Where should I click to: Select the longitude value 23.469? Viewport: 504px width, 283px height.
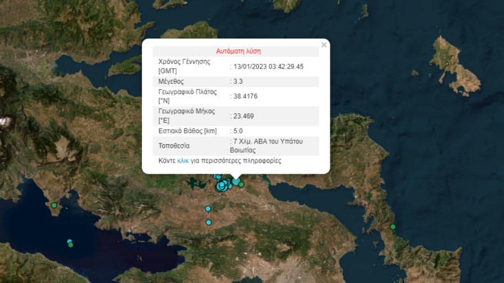point(243,115)
